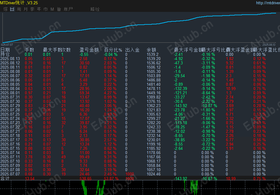Image resolution: width=280 pixels, height=195 pixels.
Task: Click the MTDriver统计 V3.25 title
Action: 19,3
